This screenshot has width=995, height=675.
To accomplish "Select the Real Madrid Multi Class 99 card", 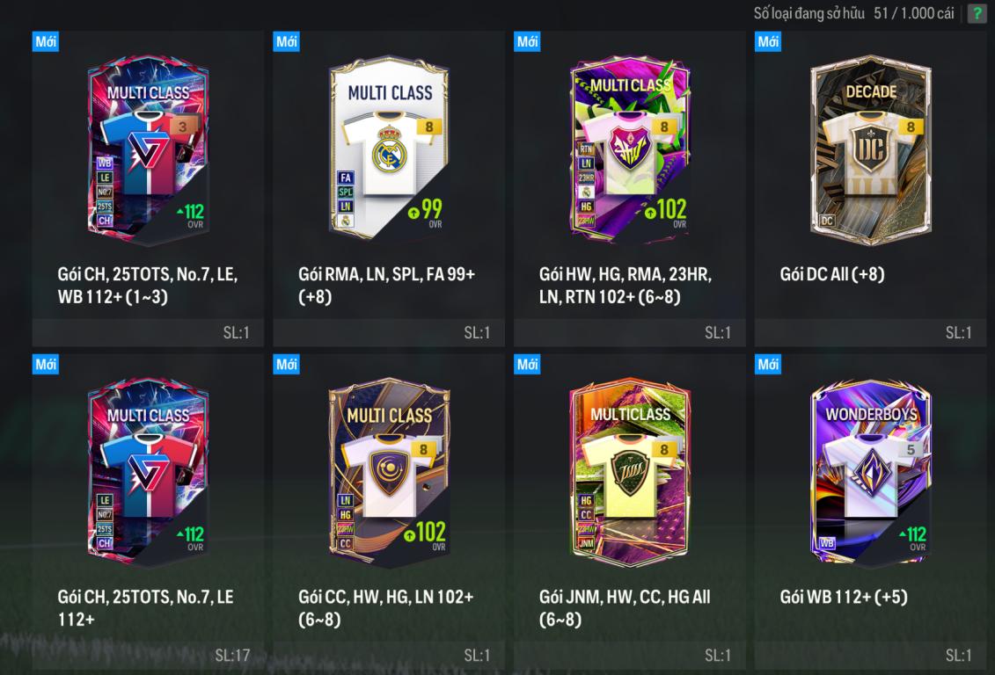I will click(x=389, y=148).
